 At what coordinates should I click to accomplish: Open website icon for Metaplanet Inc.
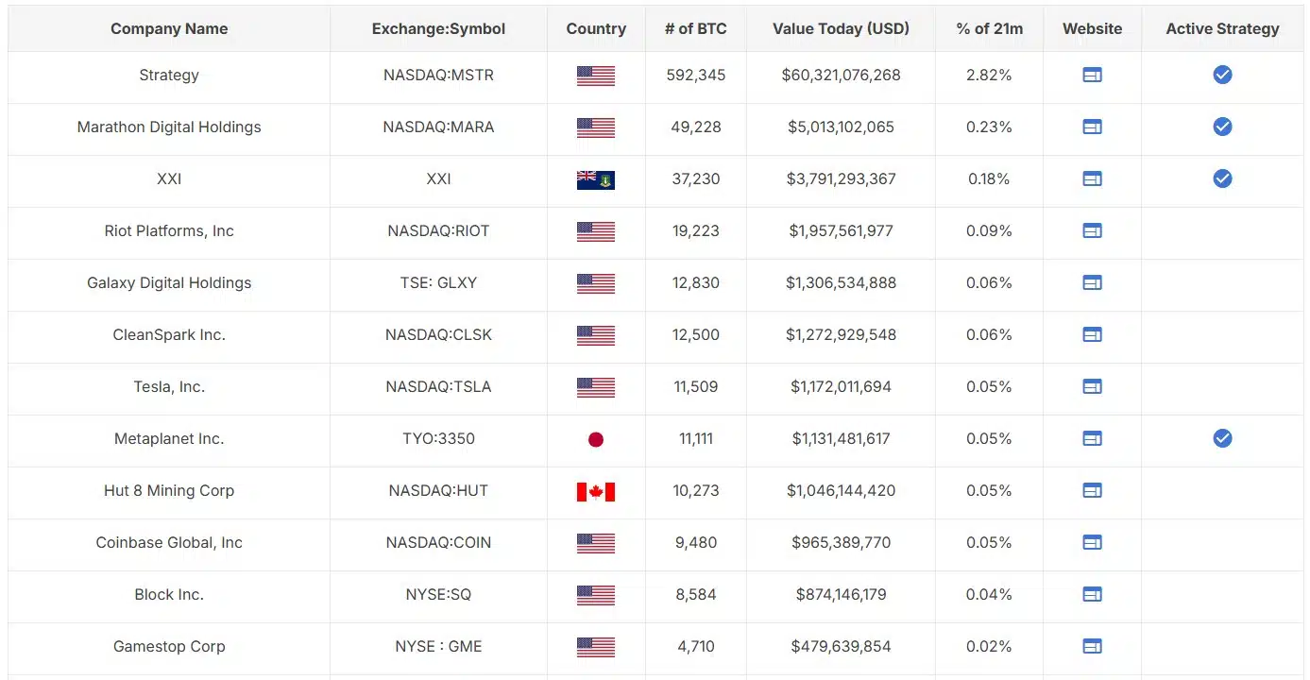point(1092,438)
